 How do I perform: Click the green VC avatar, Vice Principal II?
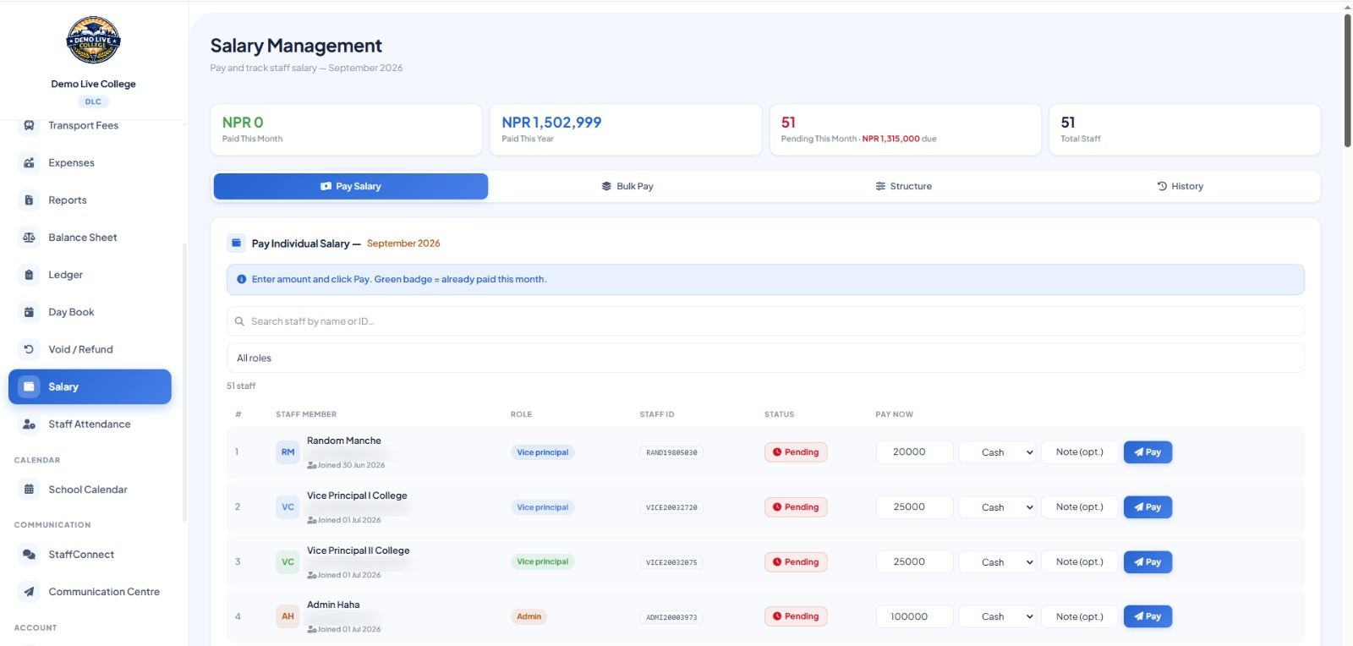(x=288, y=561)
